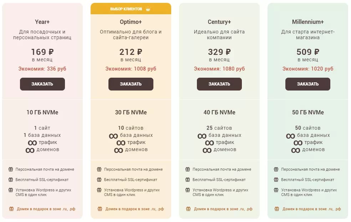Open Optimo+ Домен в подарок в зоне .ru link
This screenshot has height=222, width=351.
pyautogui.click(x=134, y=209)
